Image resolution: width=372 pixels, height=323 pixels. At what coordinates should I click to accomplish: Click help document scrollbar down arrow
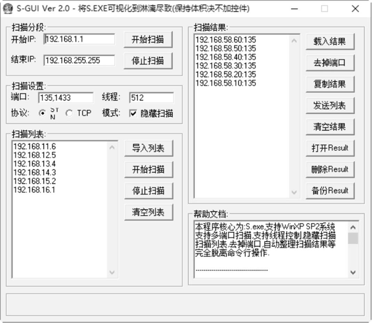click(353, 272)
